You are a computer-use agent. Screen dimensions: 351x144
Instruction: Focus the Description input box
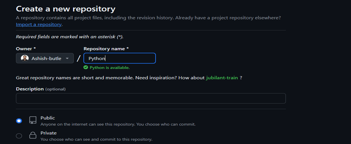pyautogui.click(x=151, y=98)
